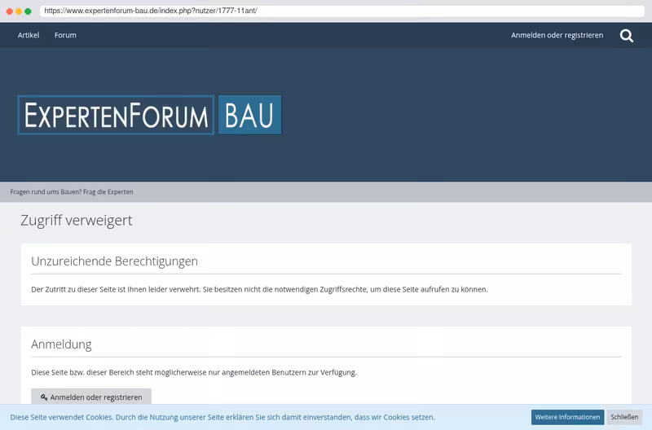Viewport: 652px width, 430px height.
Task: Open the Forum menu item
Action: (x=65, y=35)
